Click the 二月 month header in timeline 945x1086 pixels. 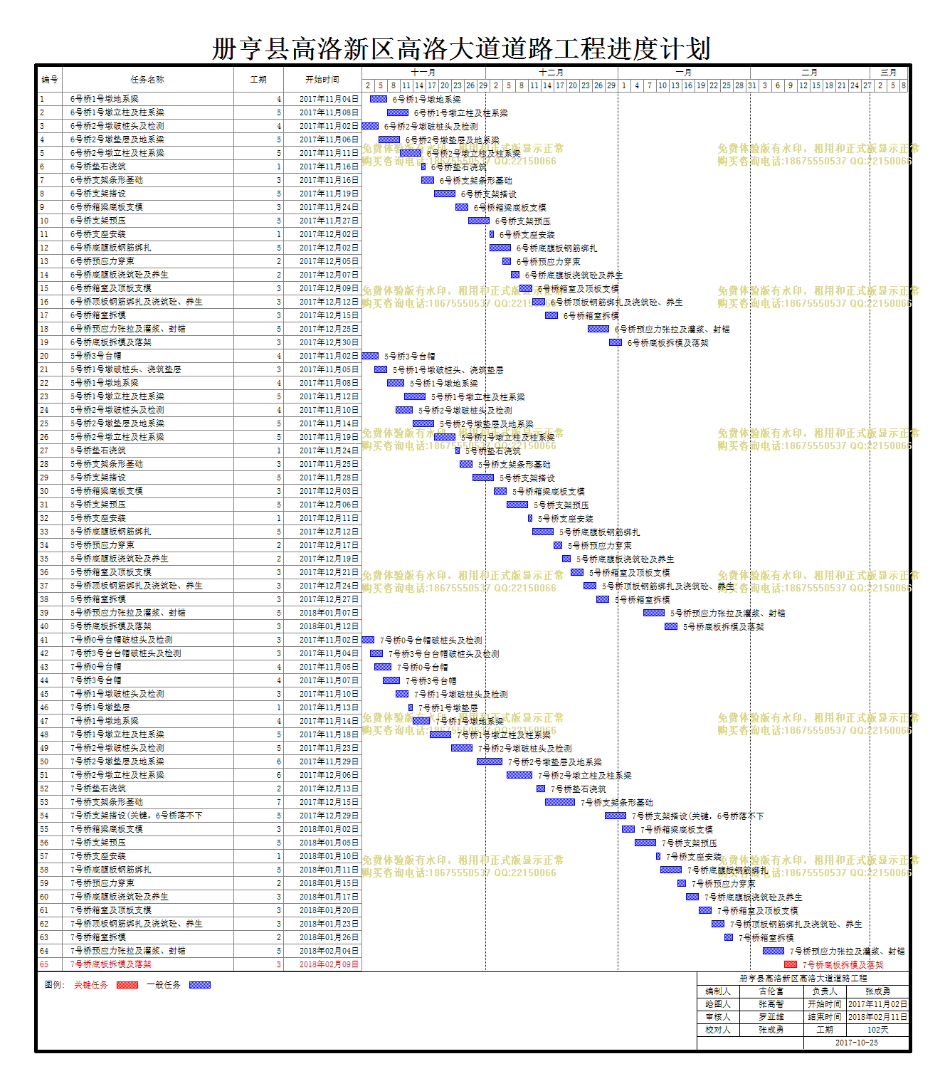click(810, 73)
